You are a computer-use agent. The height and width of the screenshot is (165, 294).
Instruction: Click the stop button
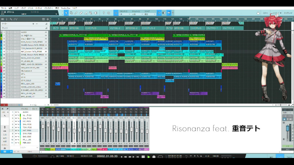coord(143,157)
